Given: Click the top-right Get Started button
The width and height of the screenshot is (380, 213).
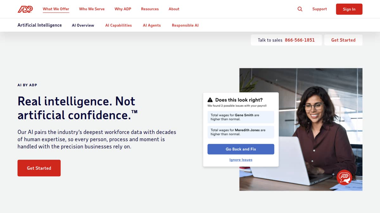Looking at the screenshot, I should tap(343, 40).
